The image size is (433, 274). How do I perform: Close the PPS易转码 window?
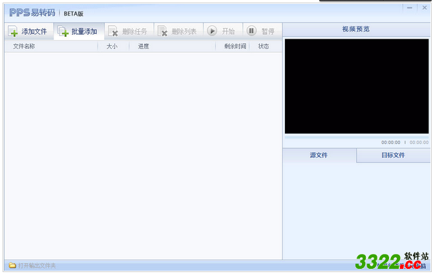click(x=425, y=8)
